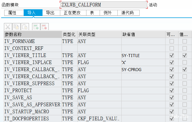Click the Delete row icon
The image size is (192, 122).
[44, 27]
